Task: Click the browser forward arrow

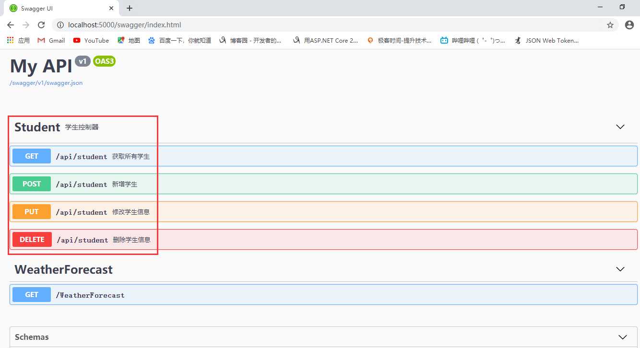Action: click(x=26, y=25)
